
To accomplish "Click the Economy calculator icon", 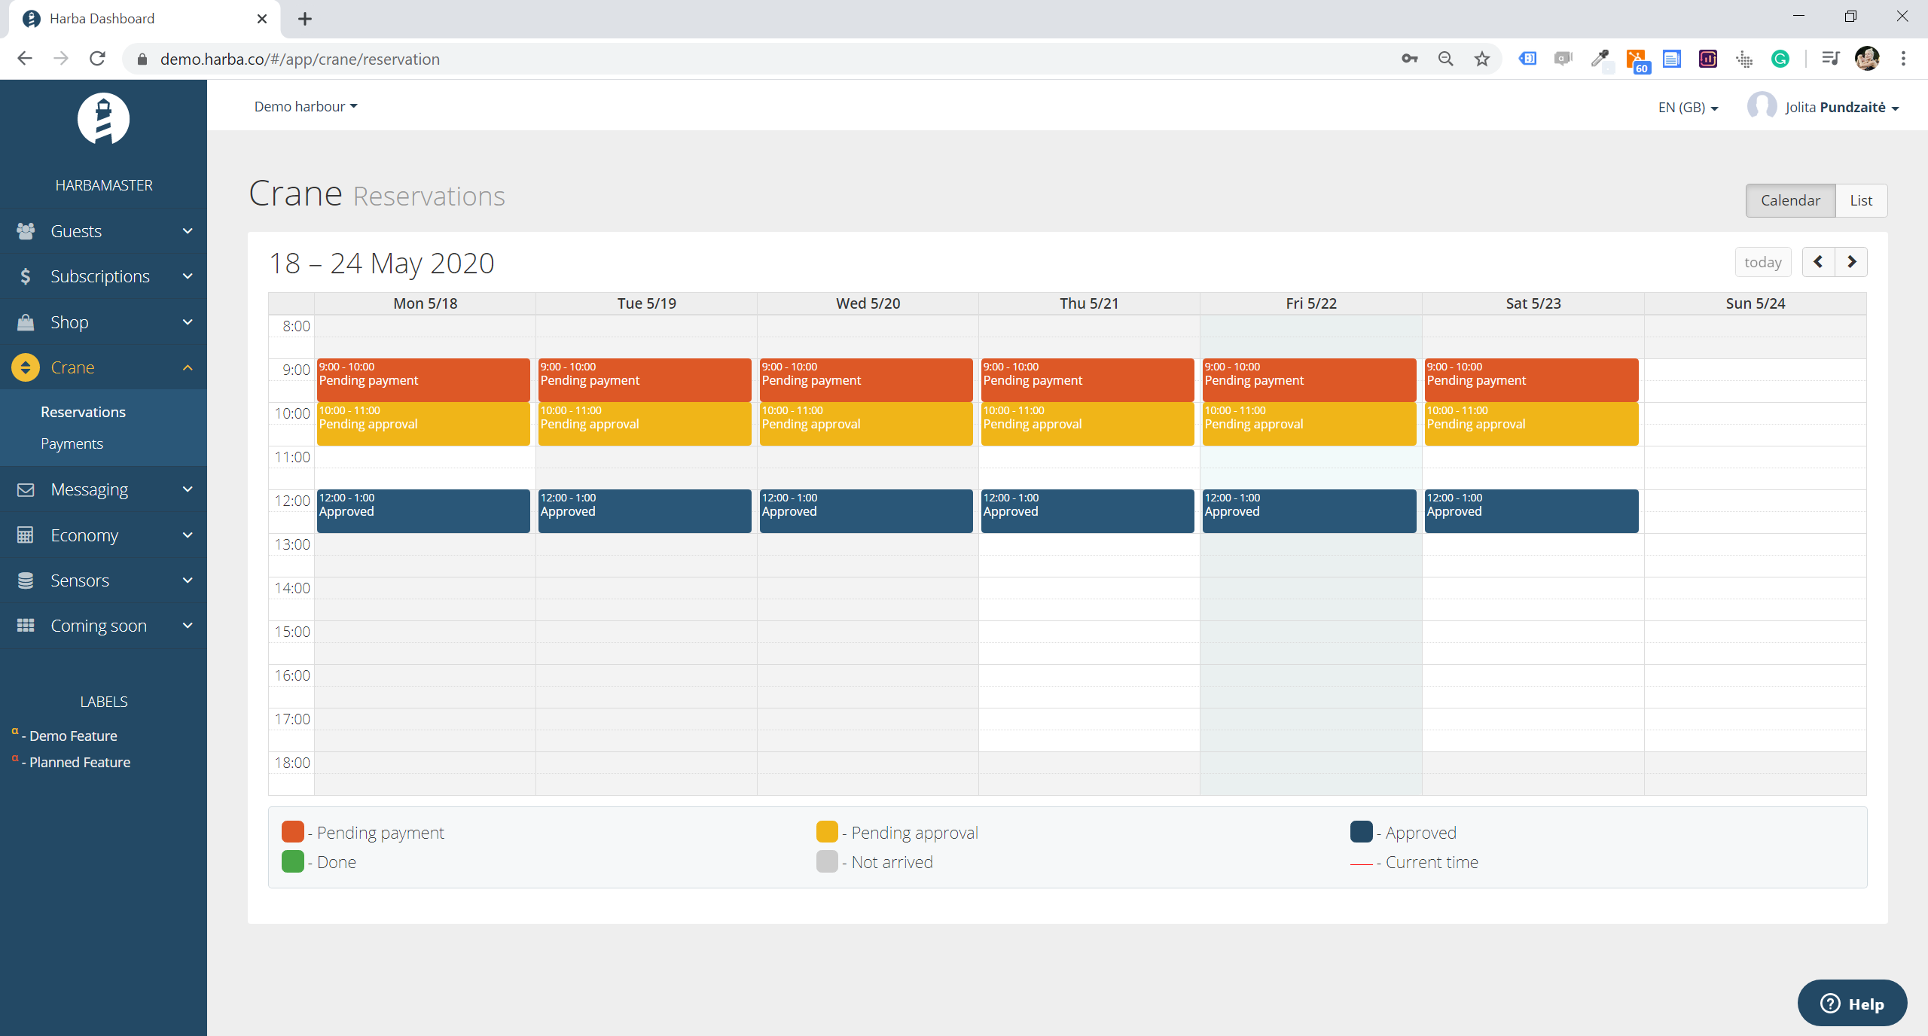I will pos(26,535).
